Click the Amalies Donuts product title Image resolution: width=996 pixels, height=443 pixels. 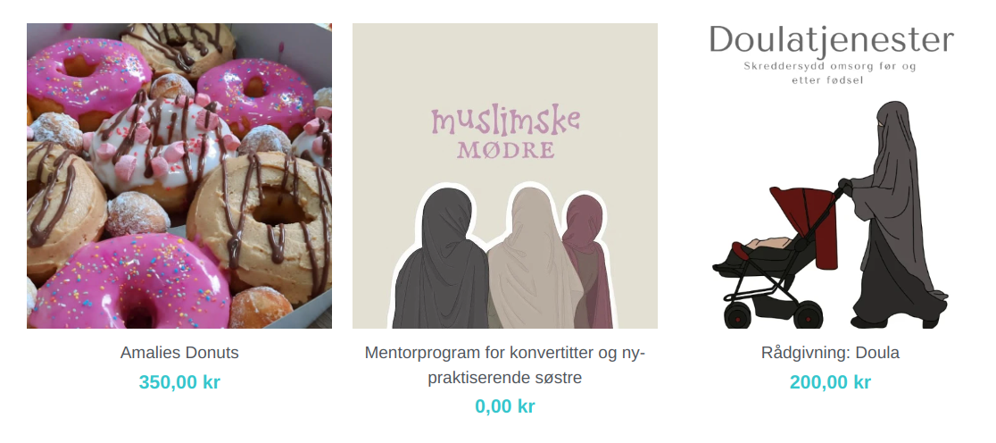pyautogui.click(x=179, y=353)
